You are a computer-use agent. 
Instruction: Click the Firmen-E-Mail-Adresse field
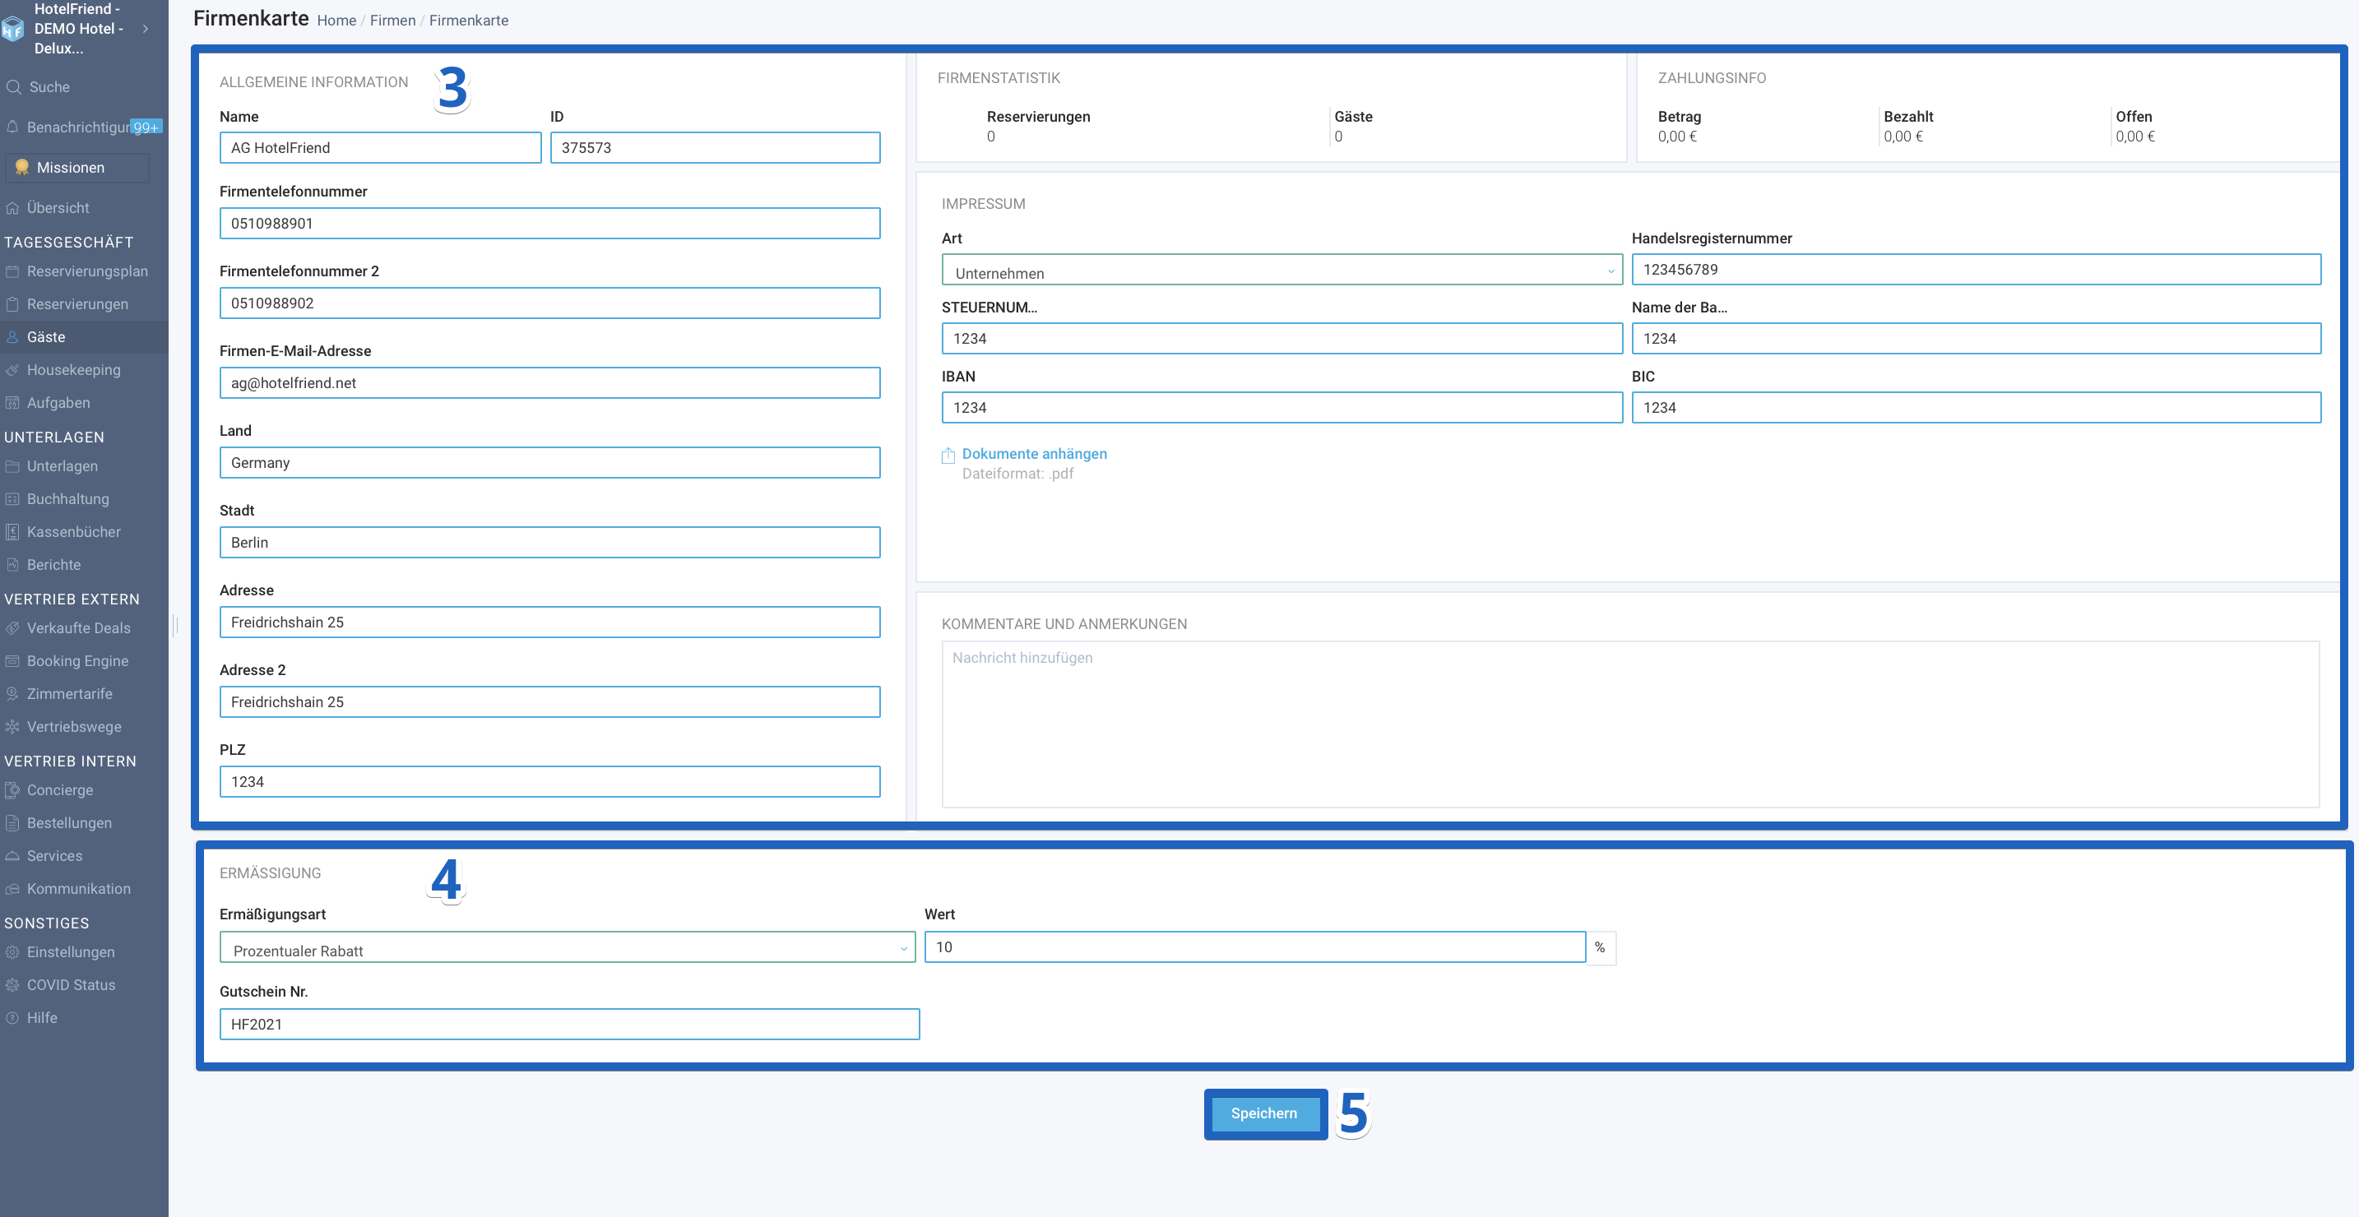[x=549, y=382]
